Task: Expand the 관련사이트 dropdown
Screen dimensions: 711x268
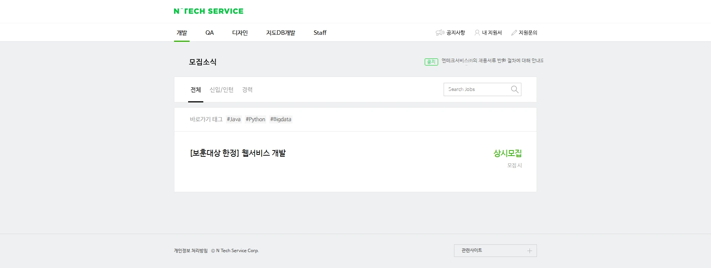Action: (495, 251)
